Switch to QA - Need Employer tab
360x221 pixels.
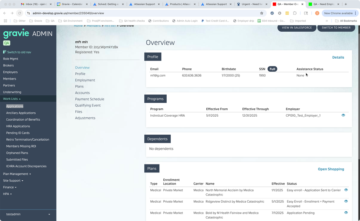(x=324, y=4)
